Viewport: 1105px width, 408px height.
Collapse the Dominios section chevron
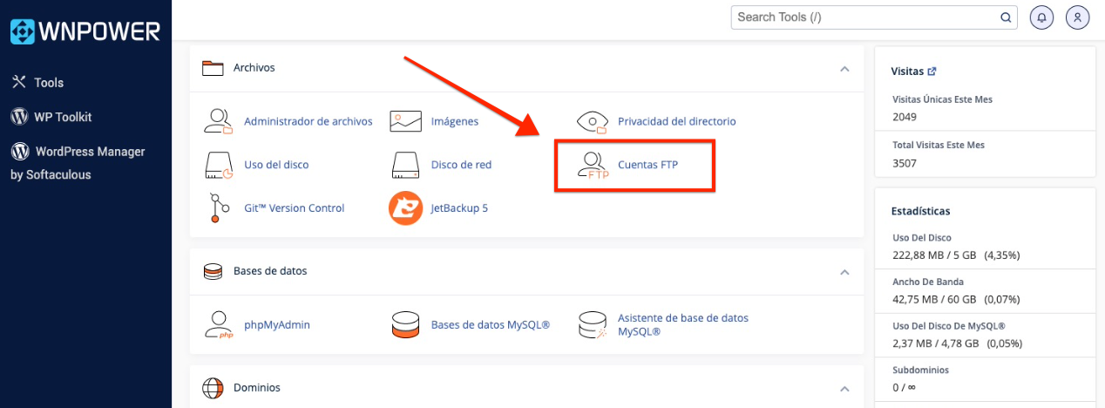click(844, 388)
